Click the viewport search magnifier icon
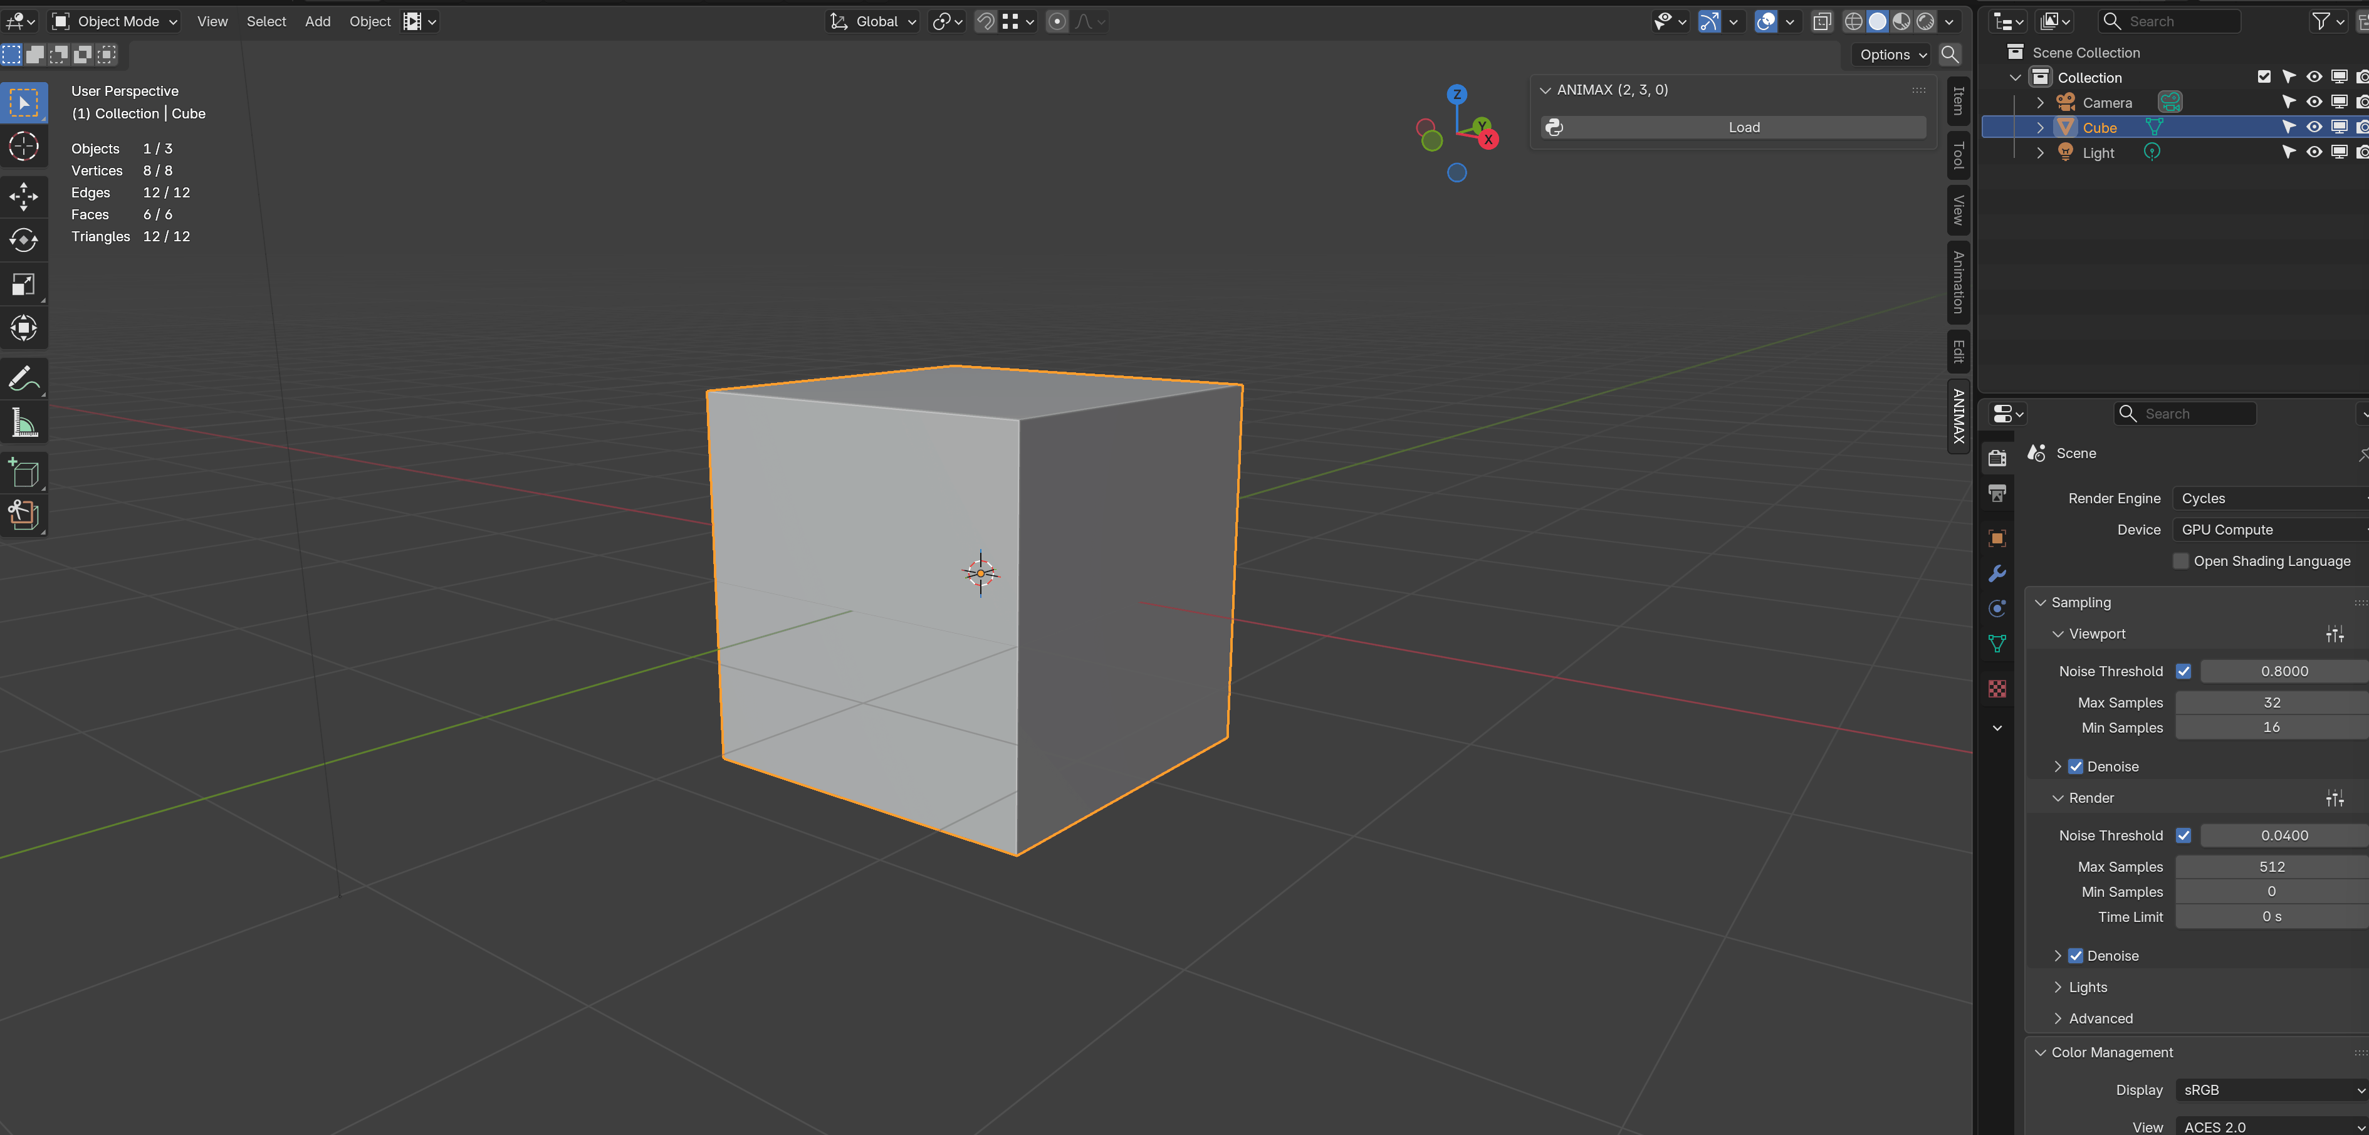 pos(1950,55)
